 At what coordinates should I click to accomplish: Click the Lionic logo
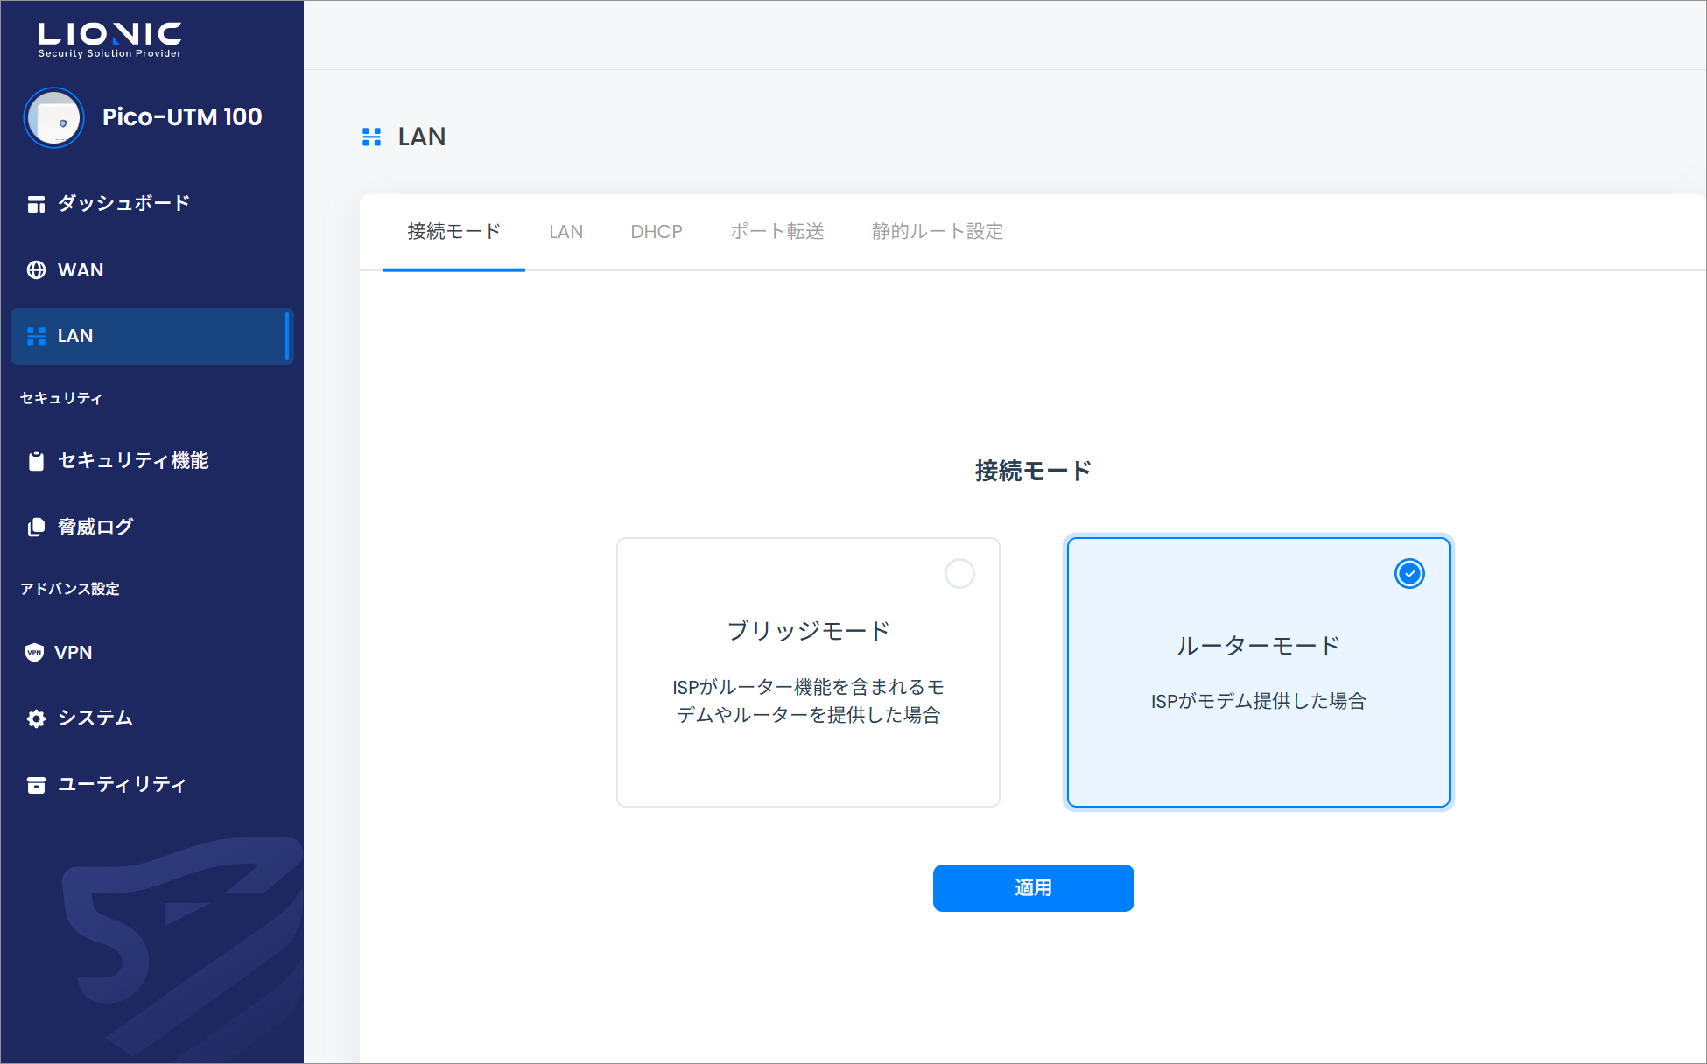(109, 39)
